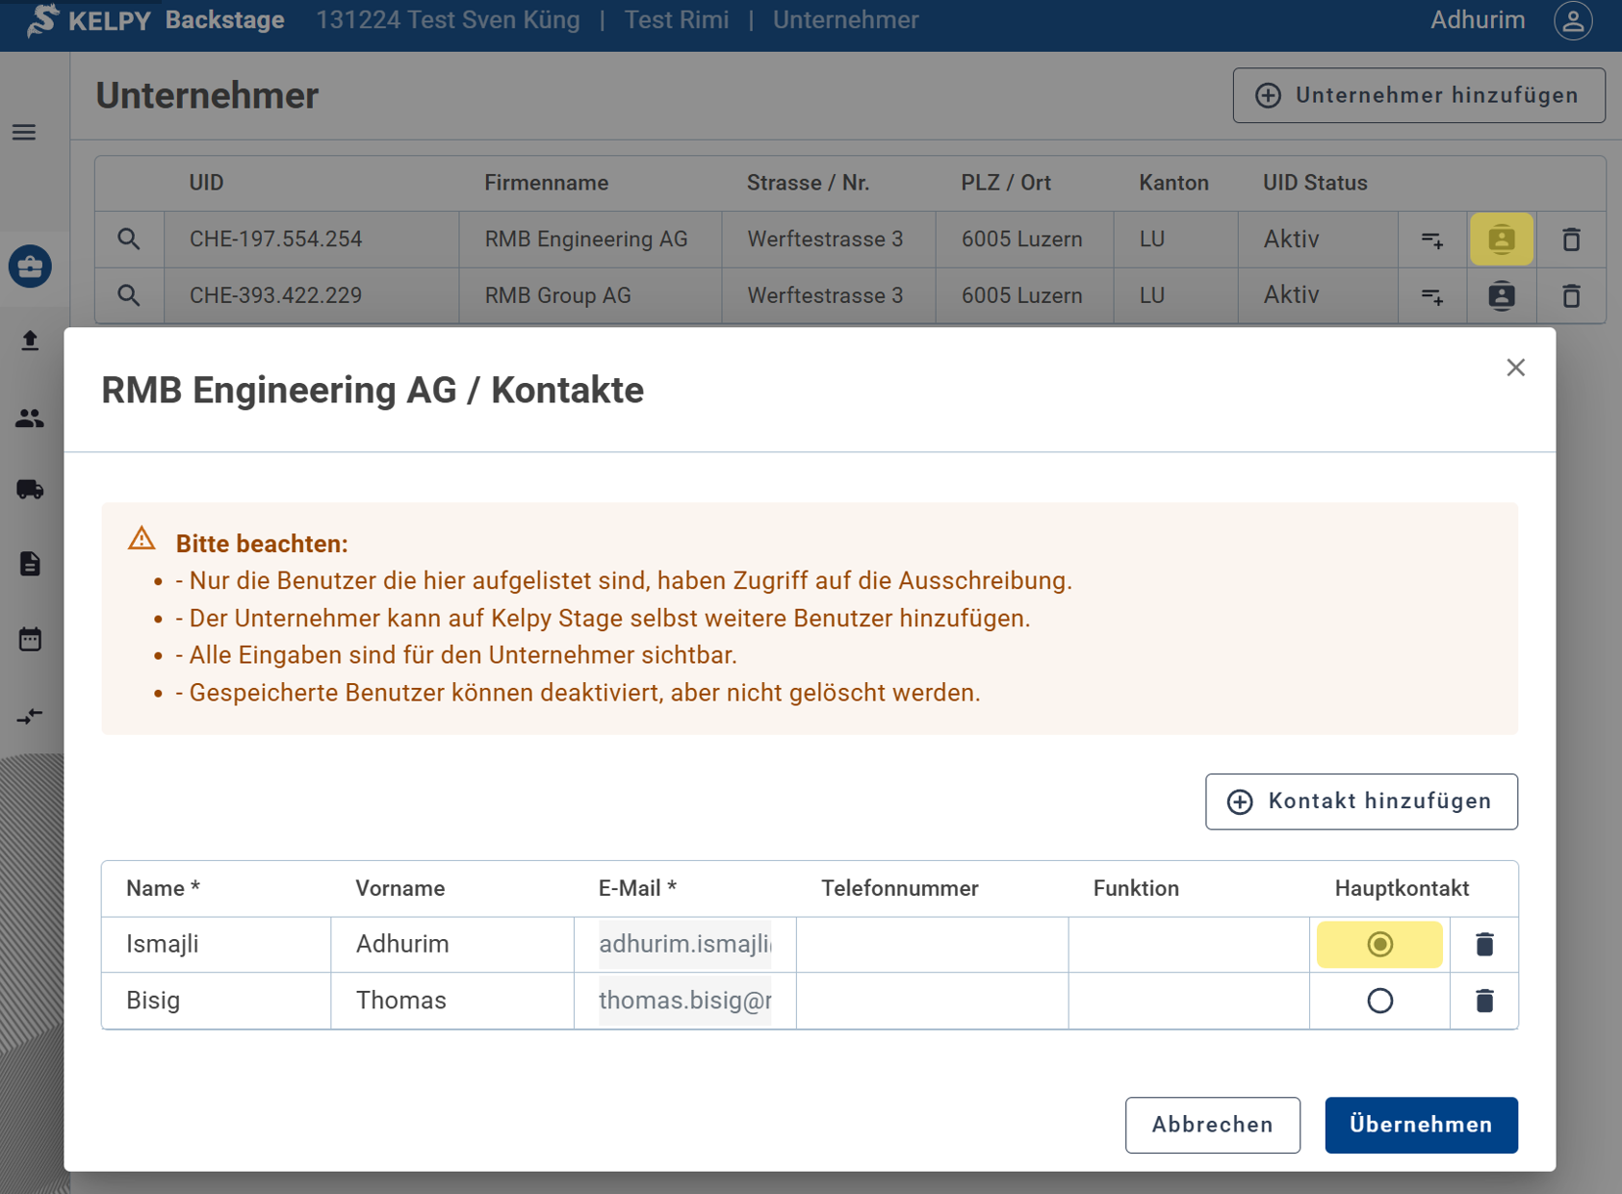Delete contact Ismajli with trash icon
The image size is (1622, 1194).
coord(1483,945)
